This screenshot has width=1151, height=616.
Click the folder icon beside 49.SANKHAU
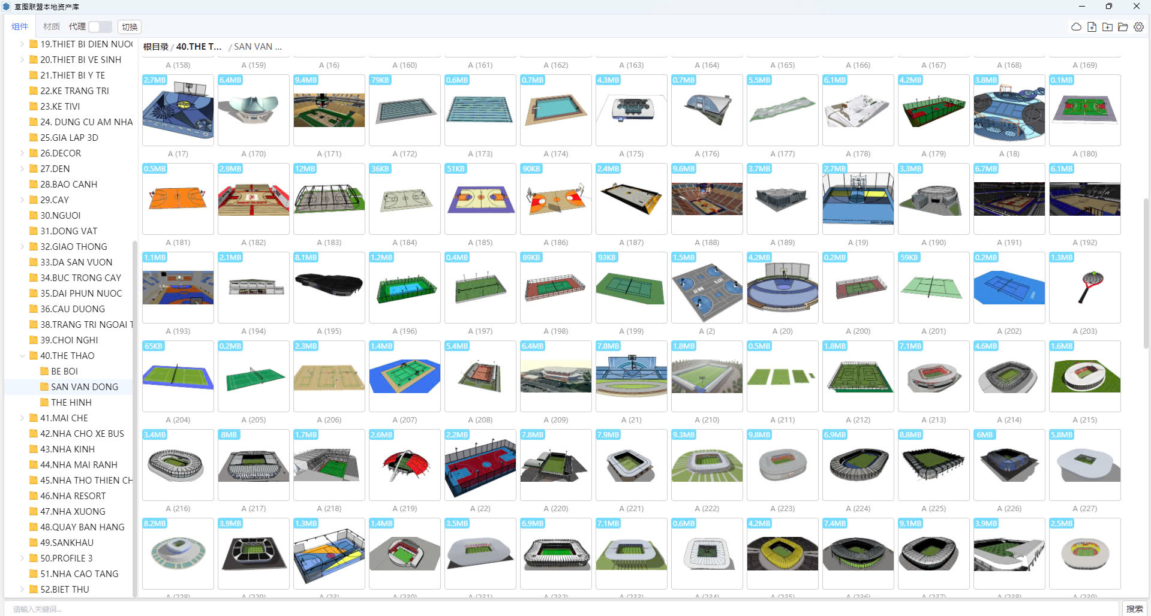tap(34, 543)
